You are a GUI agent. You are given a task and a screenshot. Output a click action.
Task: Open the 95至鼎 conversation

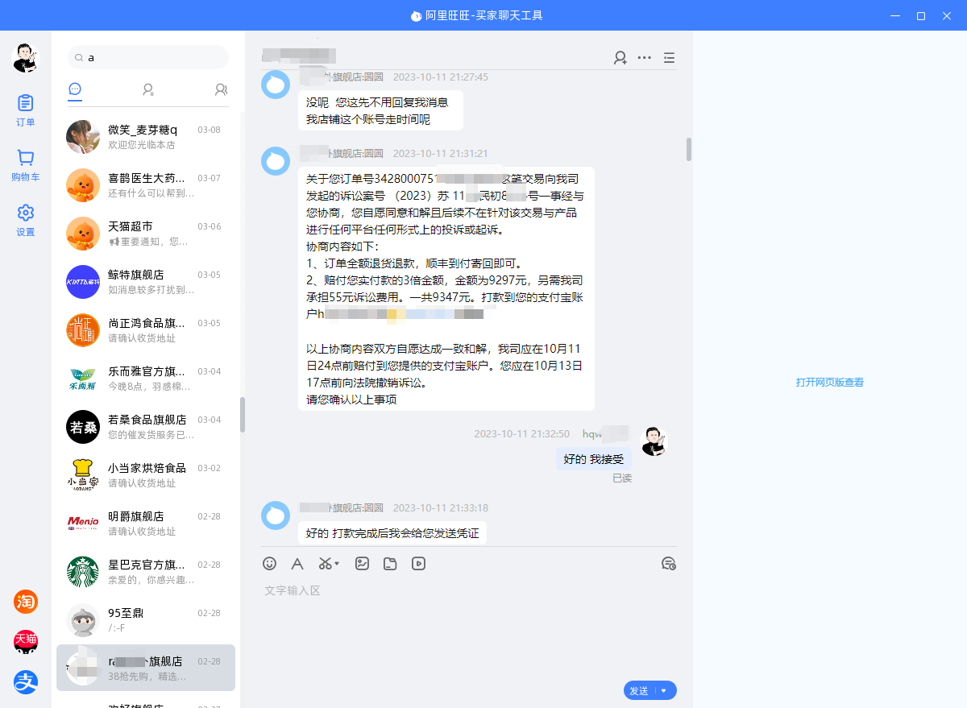coord(146,620)
